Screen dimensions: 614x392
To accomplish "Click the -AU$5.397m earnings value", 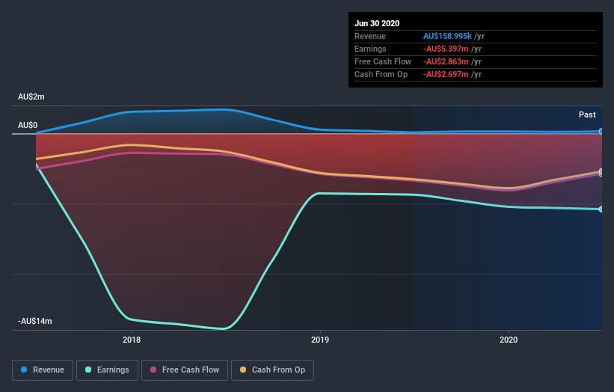I will (x=446, y=49).
